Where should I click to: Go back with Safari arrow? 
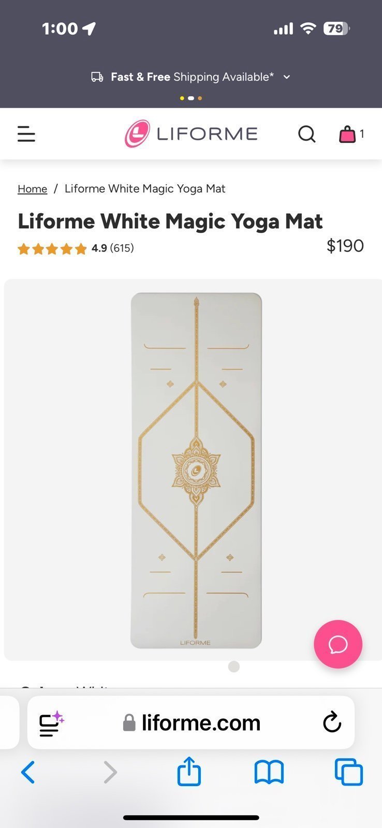pos(28,772)
